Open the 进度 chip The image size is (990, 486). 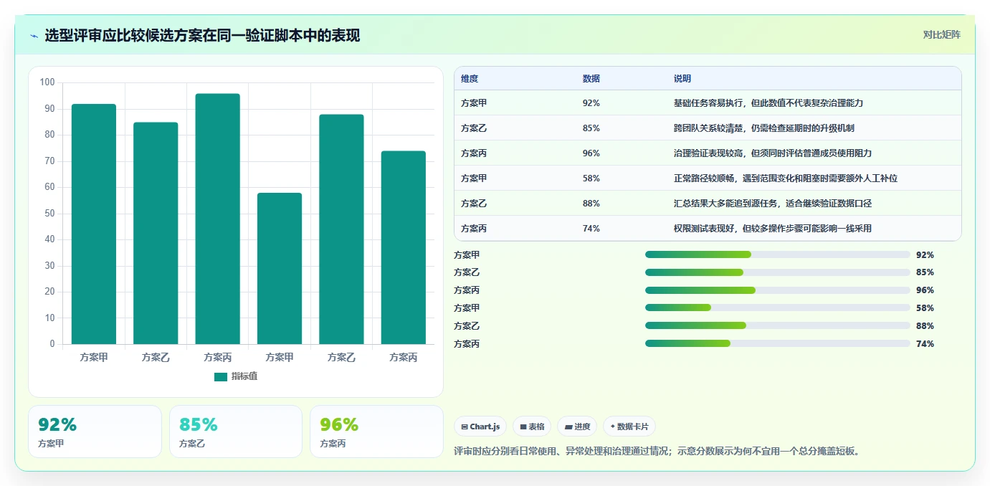577,427
